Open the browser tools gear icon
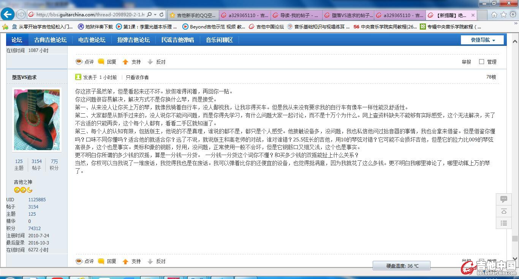This screenshot has height=279, width=519. coord(513,15)
